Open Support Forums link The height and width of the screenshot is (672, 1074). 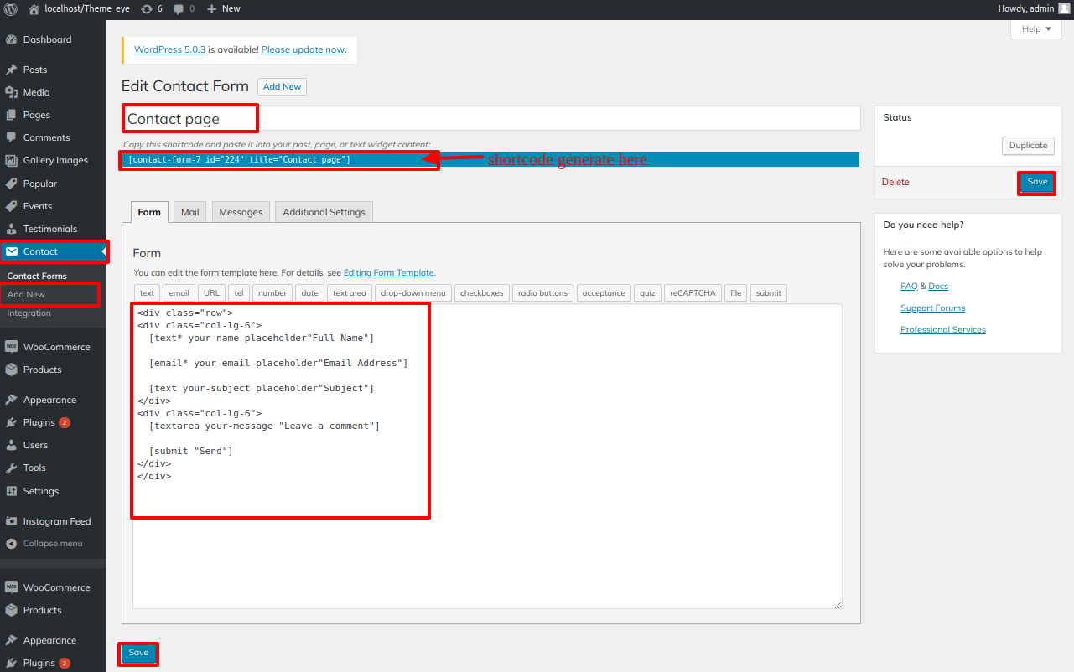932,308
